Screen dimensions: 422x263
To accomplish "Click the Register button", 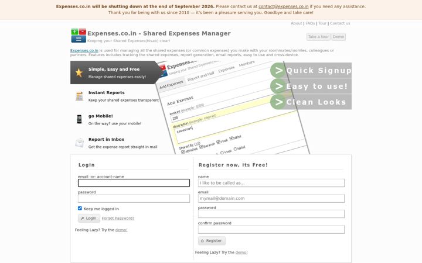I will [212, 241].
